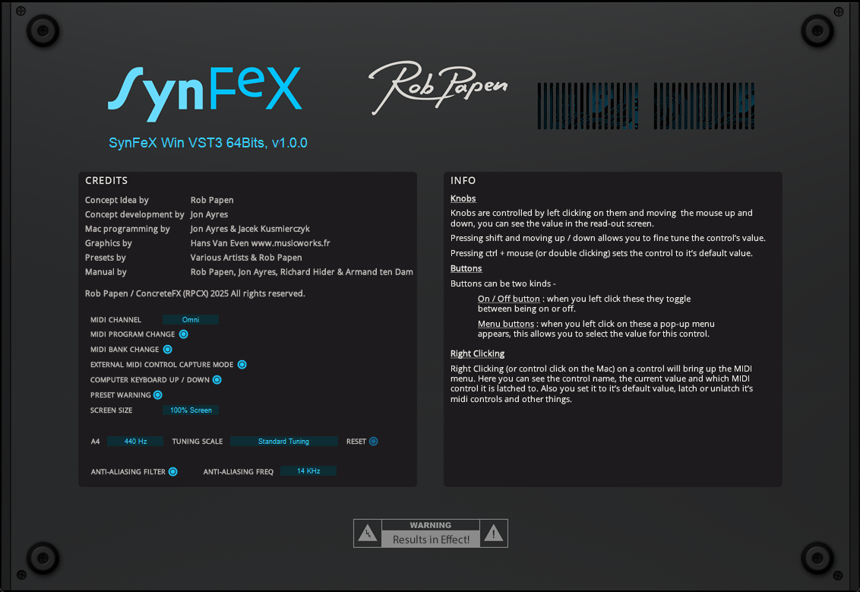Image resolution: width=860 pixels, height=592 pixels.
Task: Click the copyright line RPCX 2025
Action: 195,293
